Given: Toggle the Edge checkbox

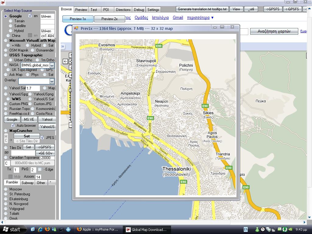Looking at the screenshot, I should pyautogui.click(x=40, y=169).
